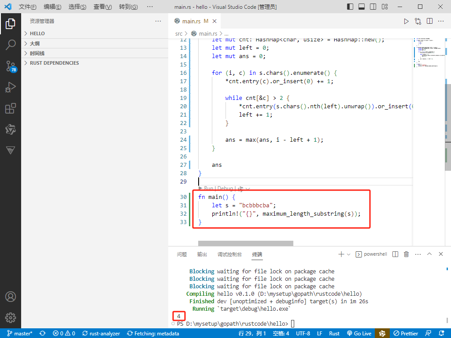This screenshot has height=338, width=451.
Task: Split the editor right
Action: click(430, 21)
